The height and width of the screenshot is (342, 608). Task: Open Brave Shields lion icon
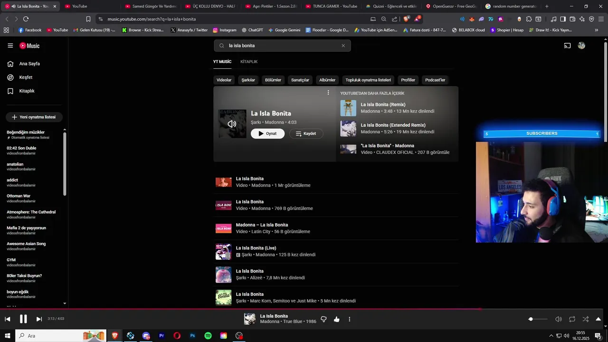406,19
